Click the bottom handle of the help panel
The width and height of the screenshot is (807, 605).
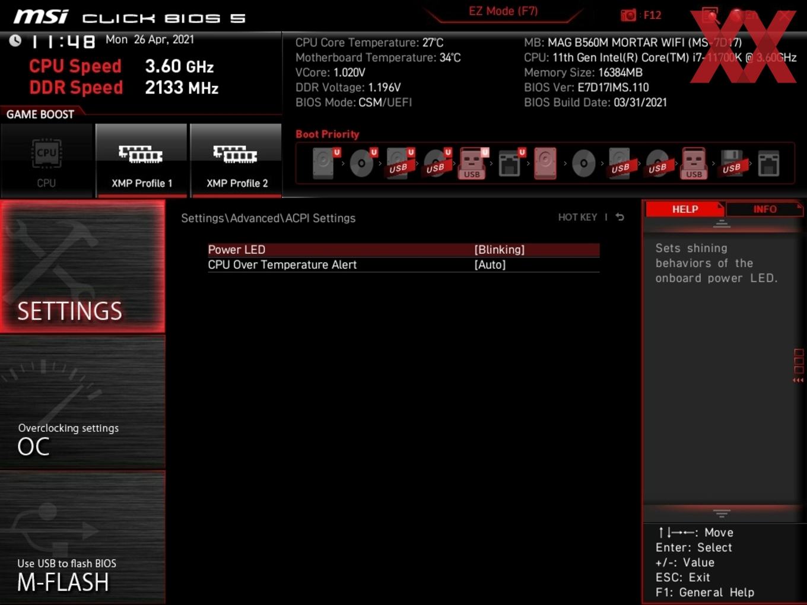coord(722,513)
